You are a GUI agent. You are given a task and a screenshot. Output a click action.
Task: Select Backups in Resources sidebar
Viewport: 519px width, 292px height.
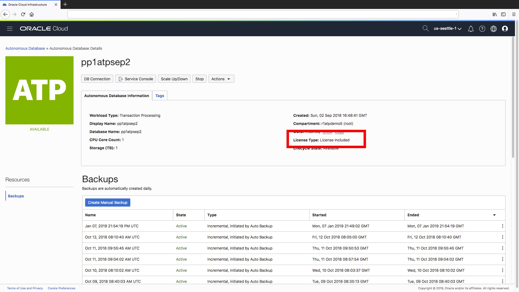tap(16, 196)
